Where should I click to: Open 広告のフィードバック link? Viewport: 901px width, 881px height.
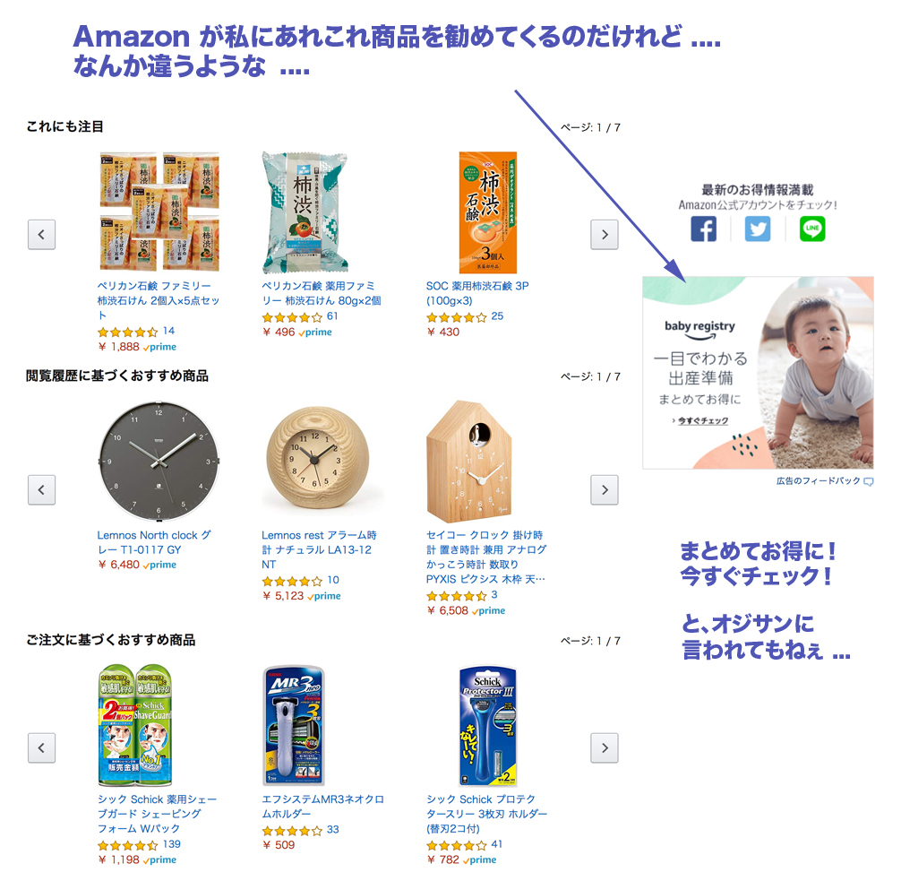819,480
